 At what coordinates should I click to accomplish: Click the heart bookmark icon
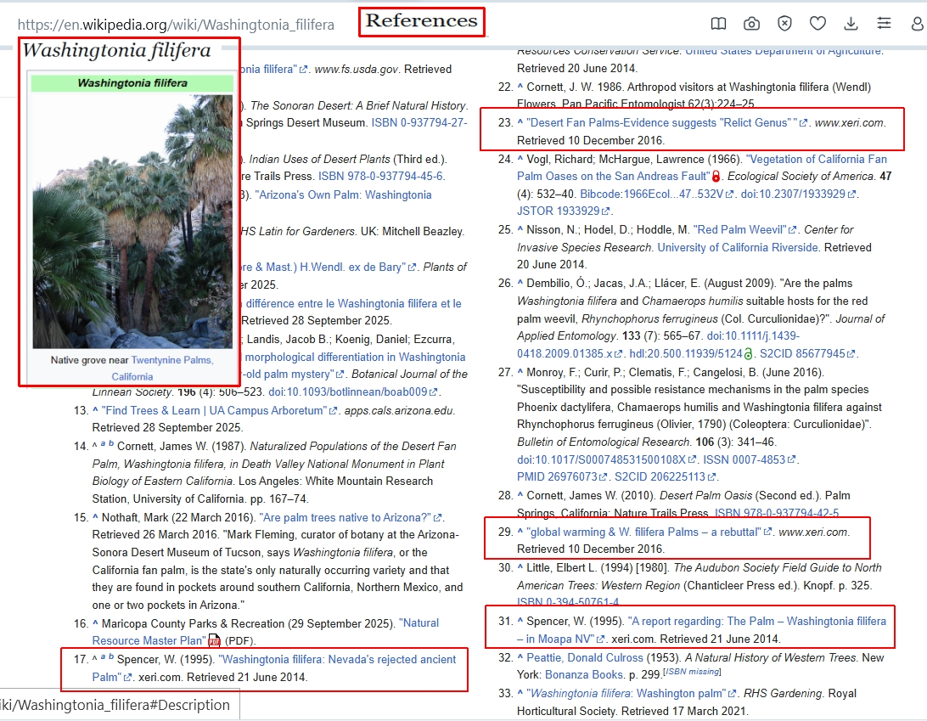coord(817,24)
